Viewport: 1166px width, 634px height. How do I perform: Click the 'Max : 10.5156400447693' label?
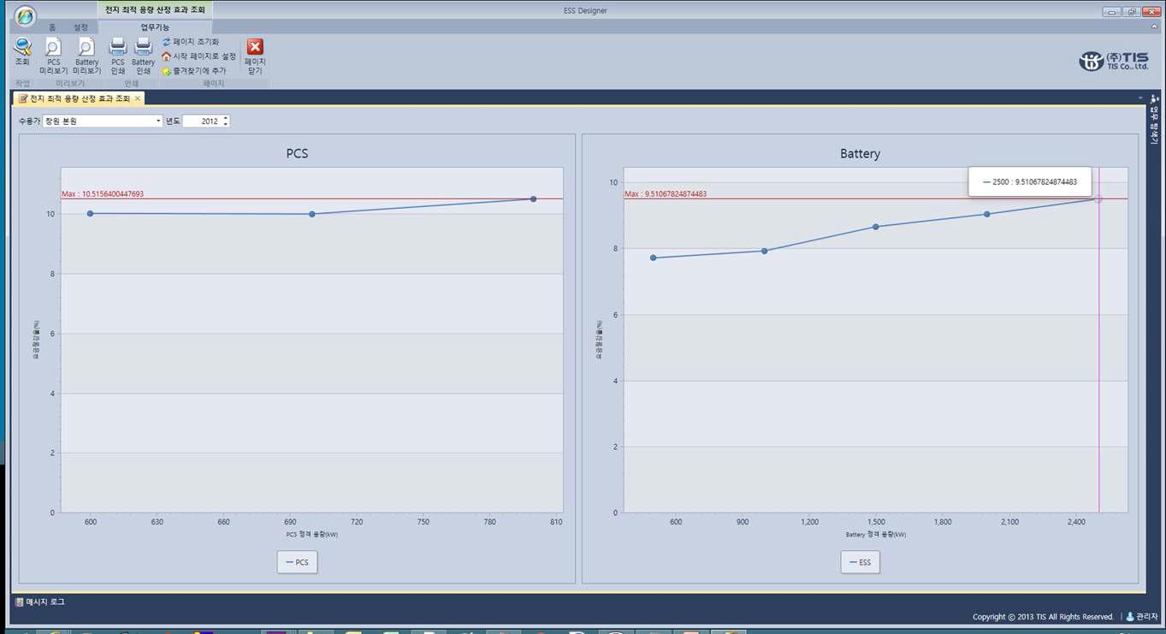coord(103,194)
